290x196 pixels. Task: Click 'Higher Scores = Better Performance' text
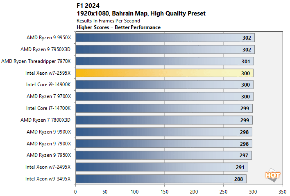coord(118,27)
